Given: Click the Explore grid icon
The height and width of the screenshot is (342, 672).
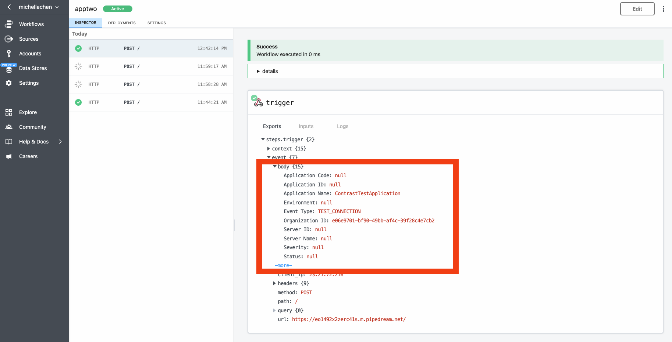Looking at the screenshot, I should coord(9,112).
